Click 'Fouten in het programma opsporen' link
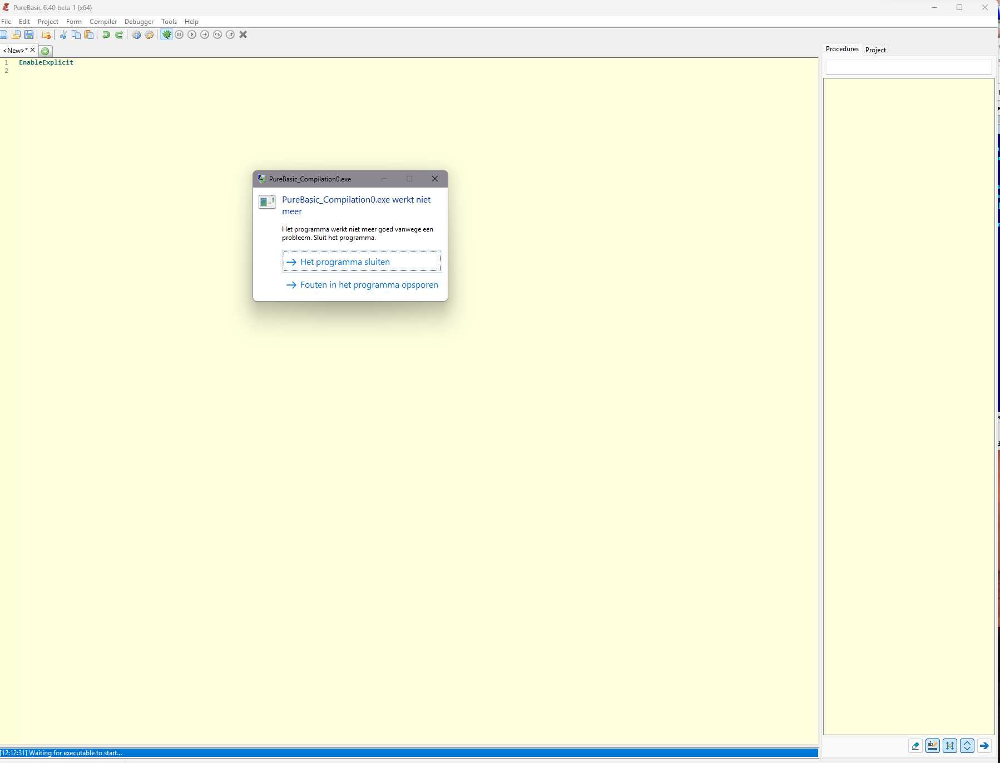The image size is (1000, 763). click(x=362, y=285)
